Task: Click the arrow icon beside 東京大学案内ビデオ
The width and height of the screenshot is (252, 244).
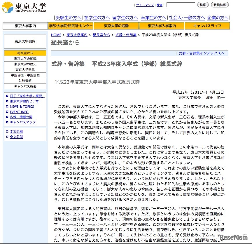Action: point(7,101)
